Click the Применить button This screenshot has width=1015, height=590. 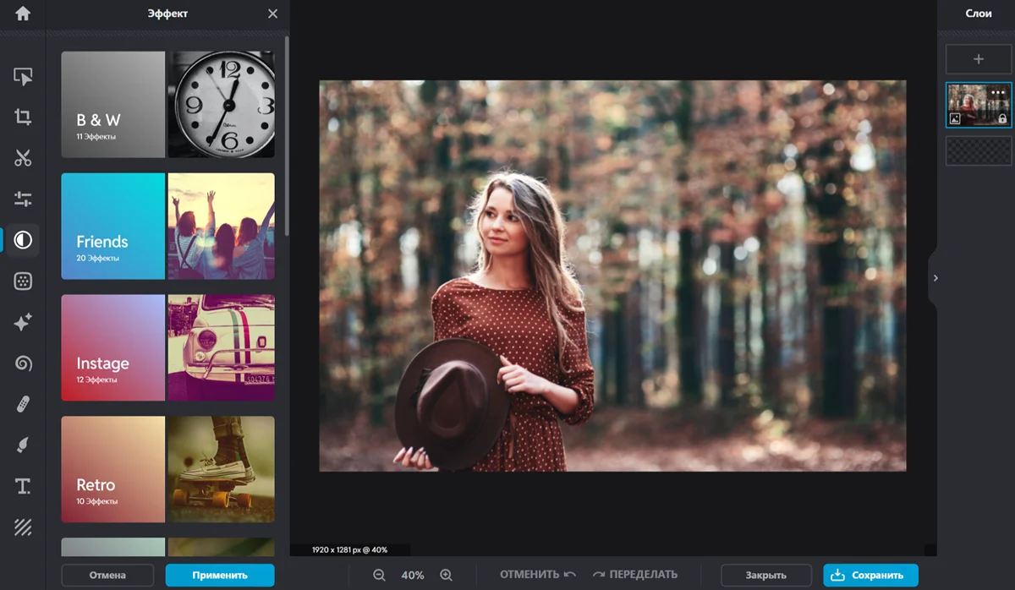(x=220, y=575)
